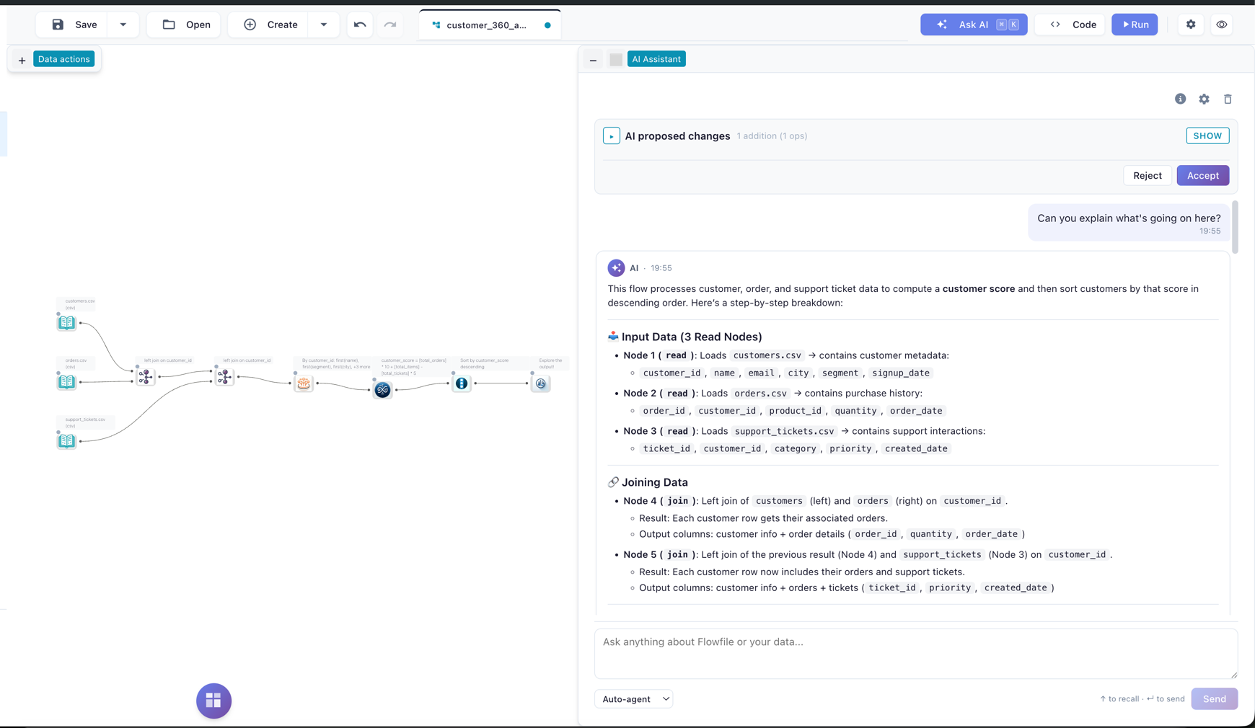1255x728 pixels.
Task: Show the AI proposed changes
Action: click(x=1207, y=136)
